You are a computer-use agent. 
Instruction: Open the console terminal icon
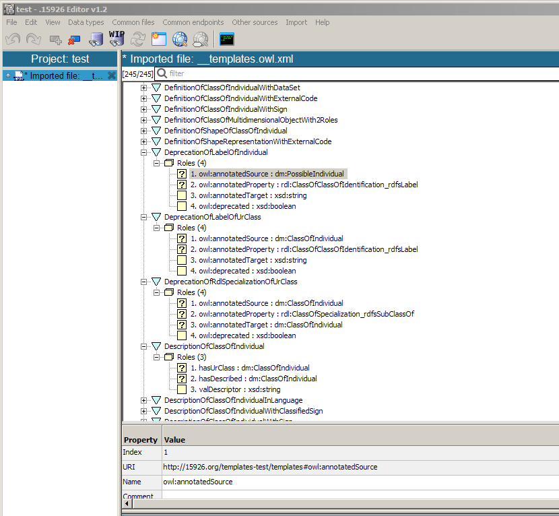click(x=227, y=39)
